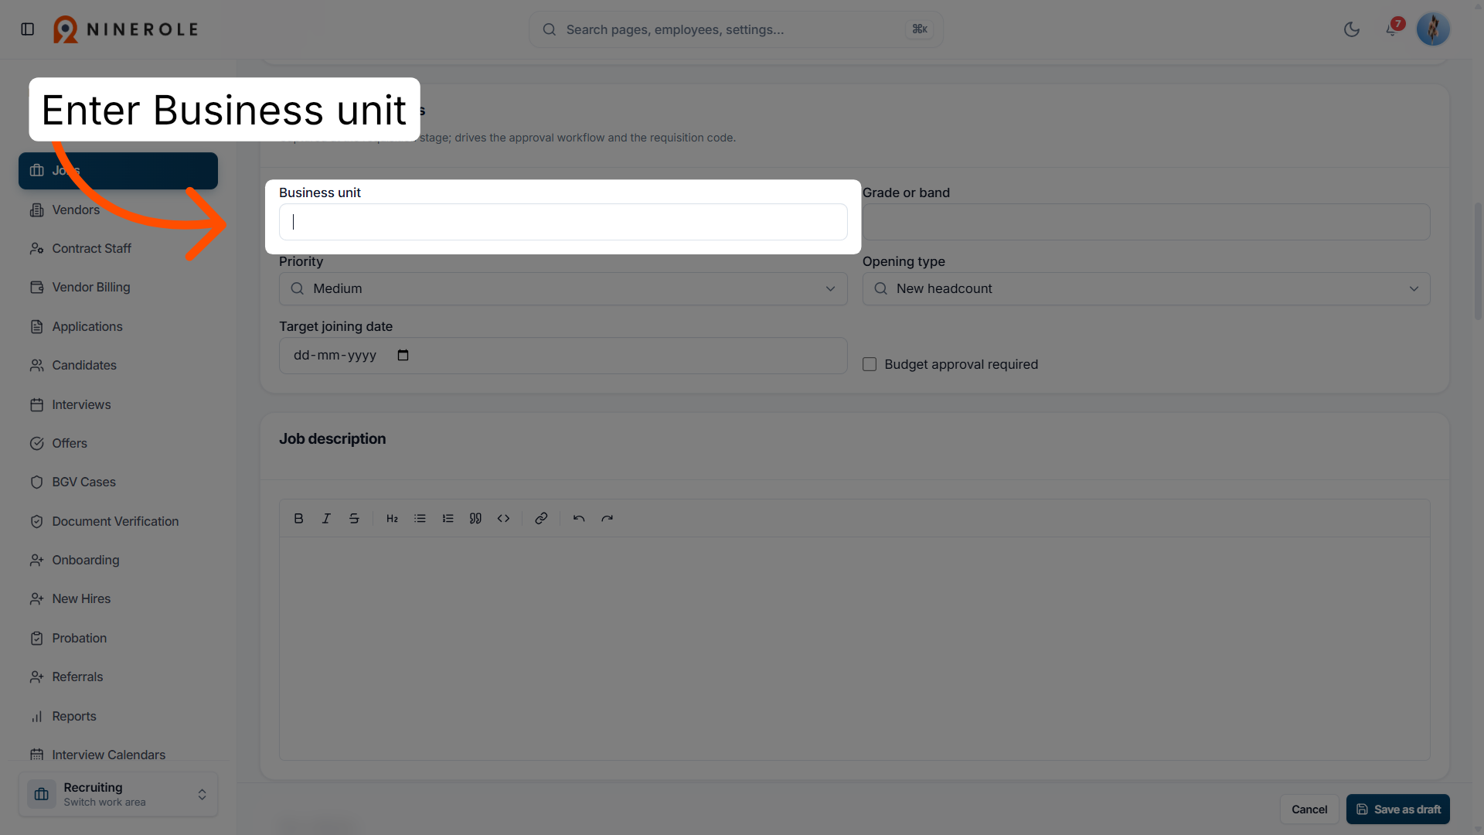Click Save as draft button
The image size is (1484, 835).
[1398, 809]
